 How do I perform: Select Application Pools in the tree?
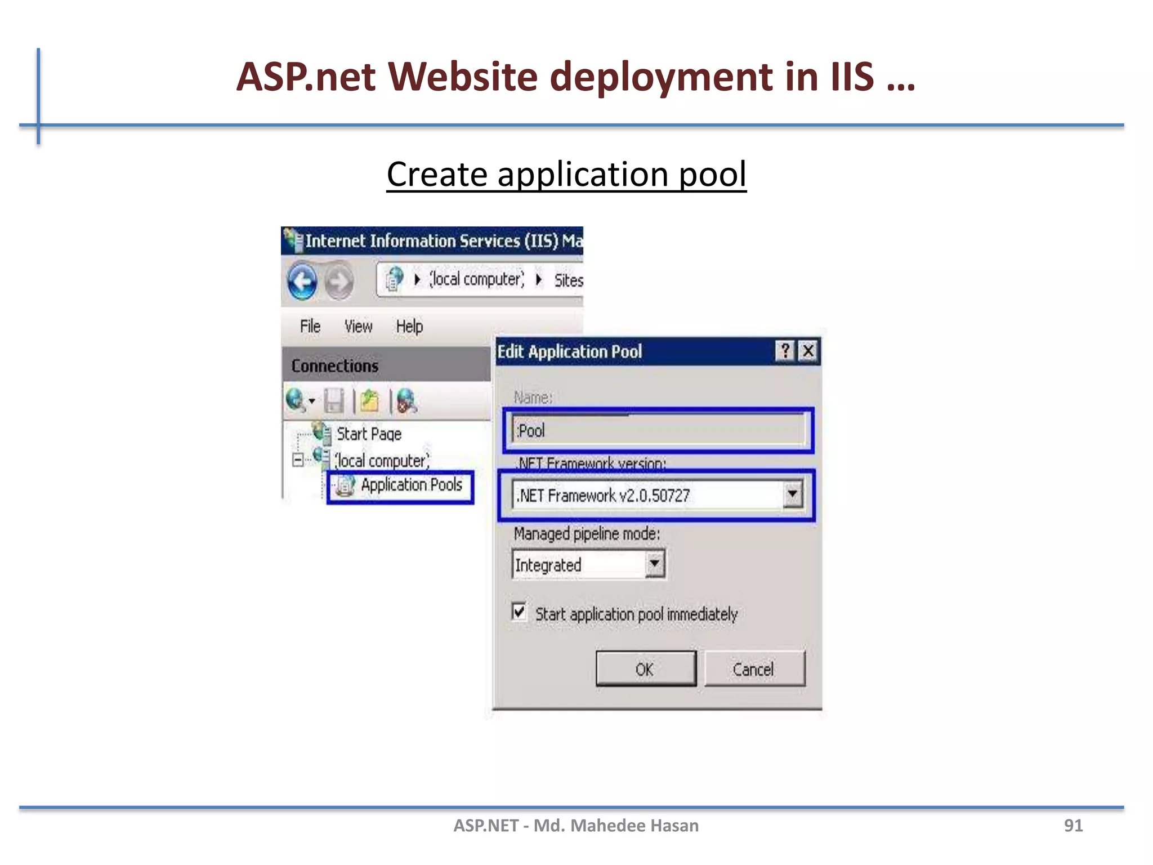coord(411,485)
